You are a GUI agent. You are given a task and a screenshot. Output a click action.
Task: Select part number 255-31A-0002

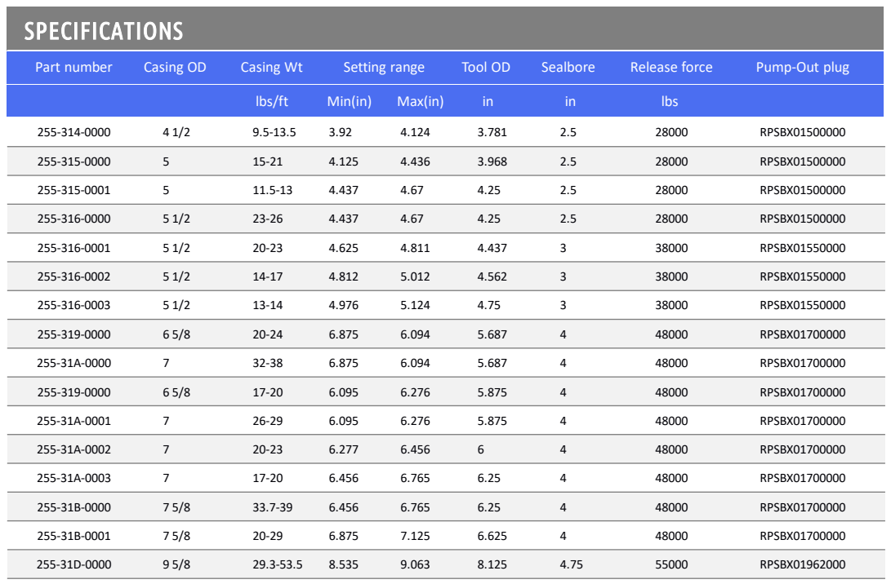[x=74, y=449]
